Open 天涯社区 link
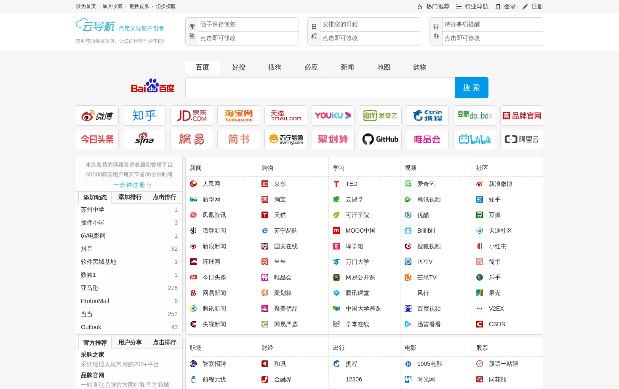The height and width of the screenshot is (389, 619). (501, 231)
